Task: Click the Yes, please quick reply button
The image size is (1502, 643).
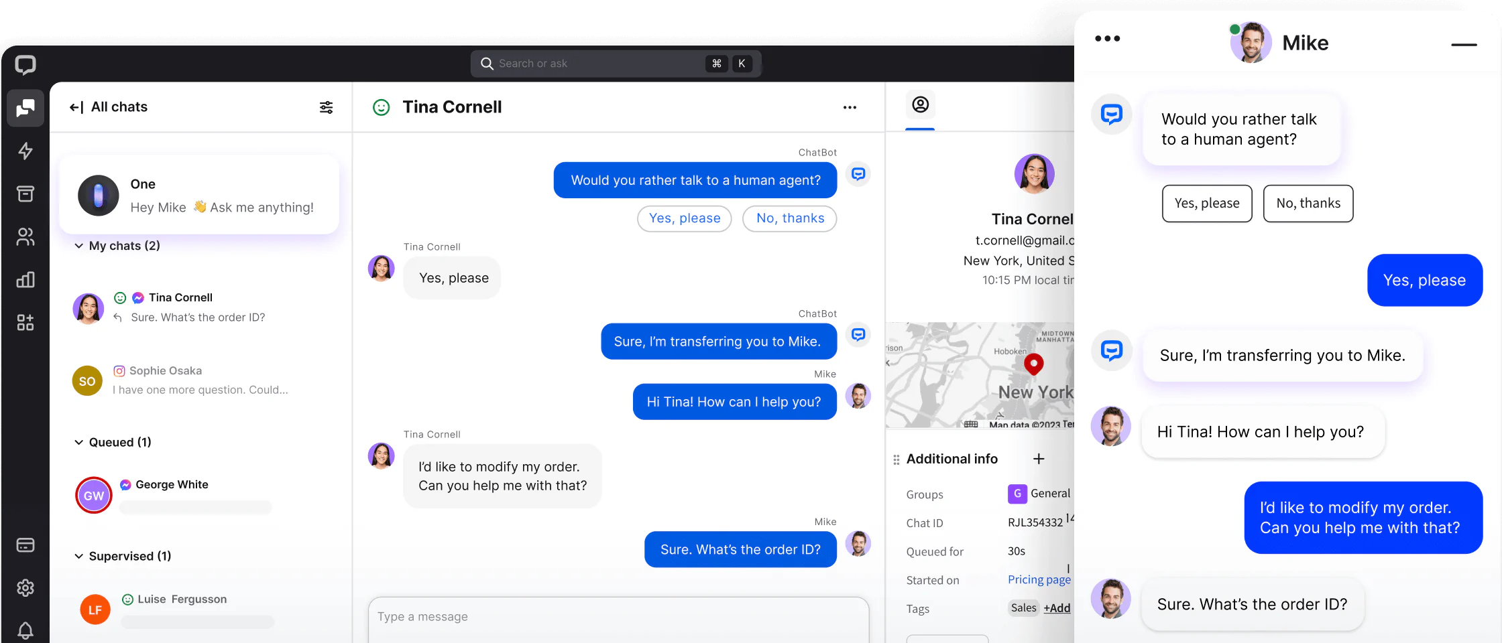Action: [684, 218]
